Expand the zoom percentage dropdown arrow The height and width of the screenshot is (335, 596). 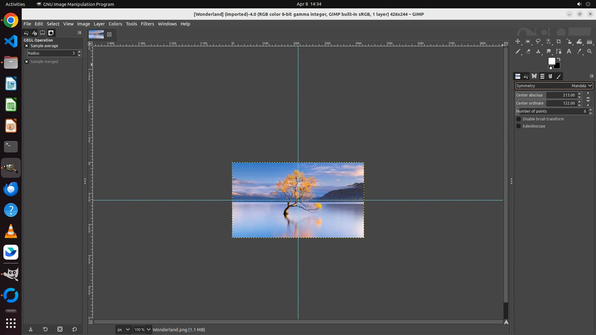click(149, 329)
